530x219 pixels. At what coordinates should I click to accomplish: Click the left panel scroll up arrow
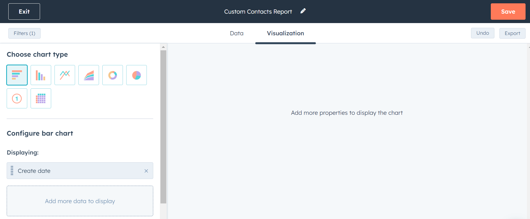[163, 47]
